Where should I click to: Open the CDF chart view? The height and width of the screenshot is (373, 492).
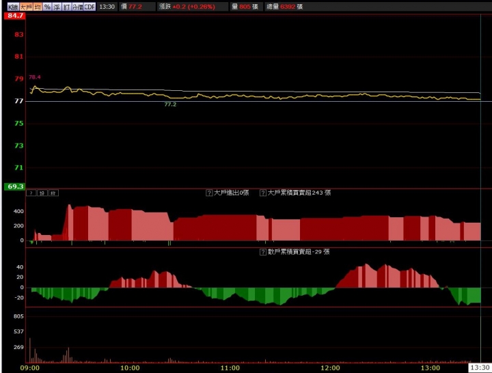[90, 6]
